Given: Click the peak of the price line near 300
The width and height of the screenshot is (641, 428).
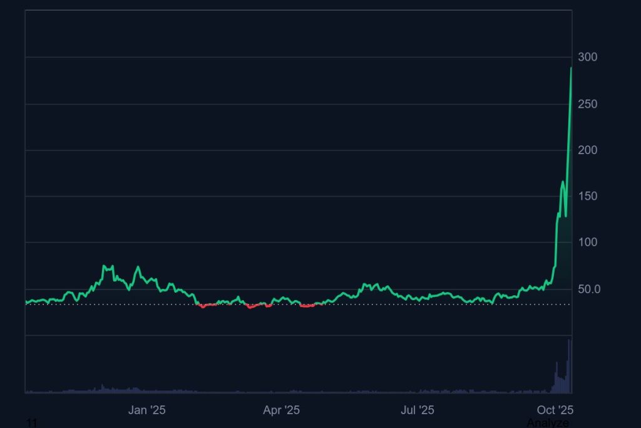Looking at the screenshot, I should pos(571,68).
